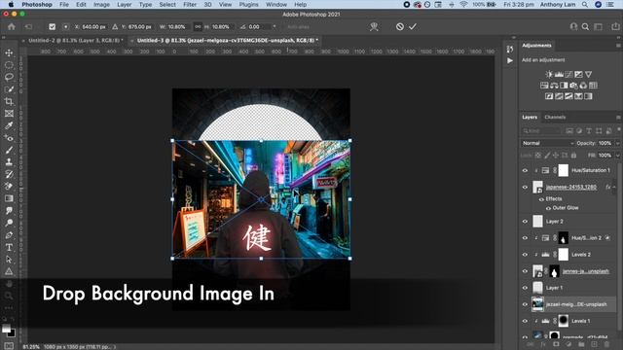
Task: Select the Brush tool
Action: (9, 150)
